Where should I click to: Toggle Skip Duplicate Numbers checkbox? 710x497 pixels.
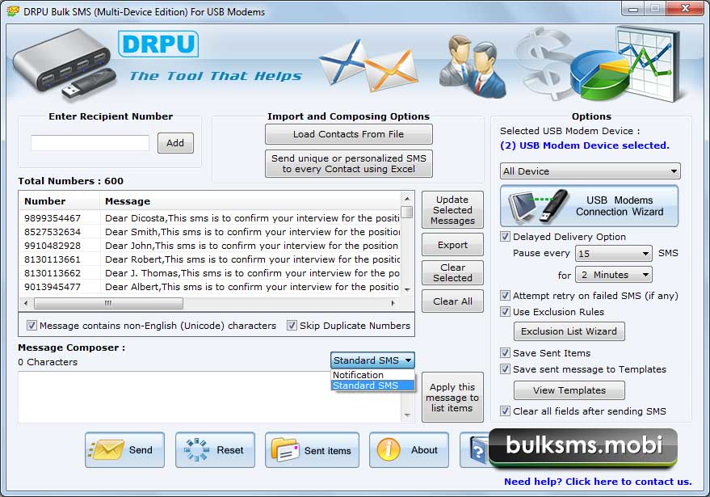[x=292, y=326]
